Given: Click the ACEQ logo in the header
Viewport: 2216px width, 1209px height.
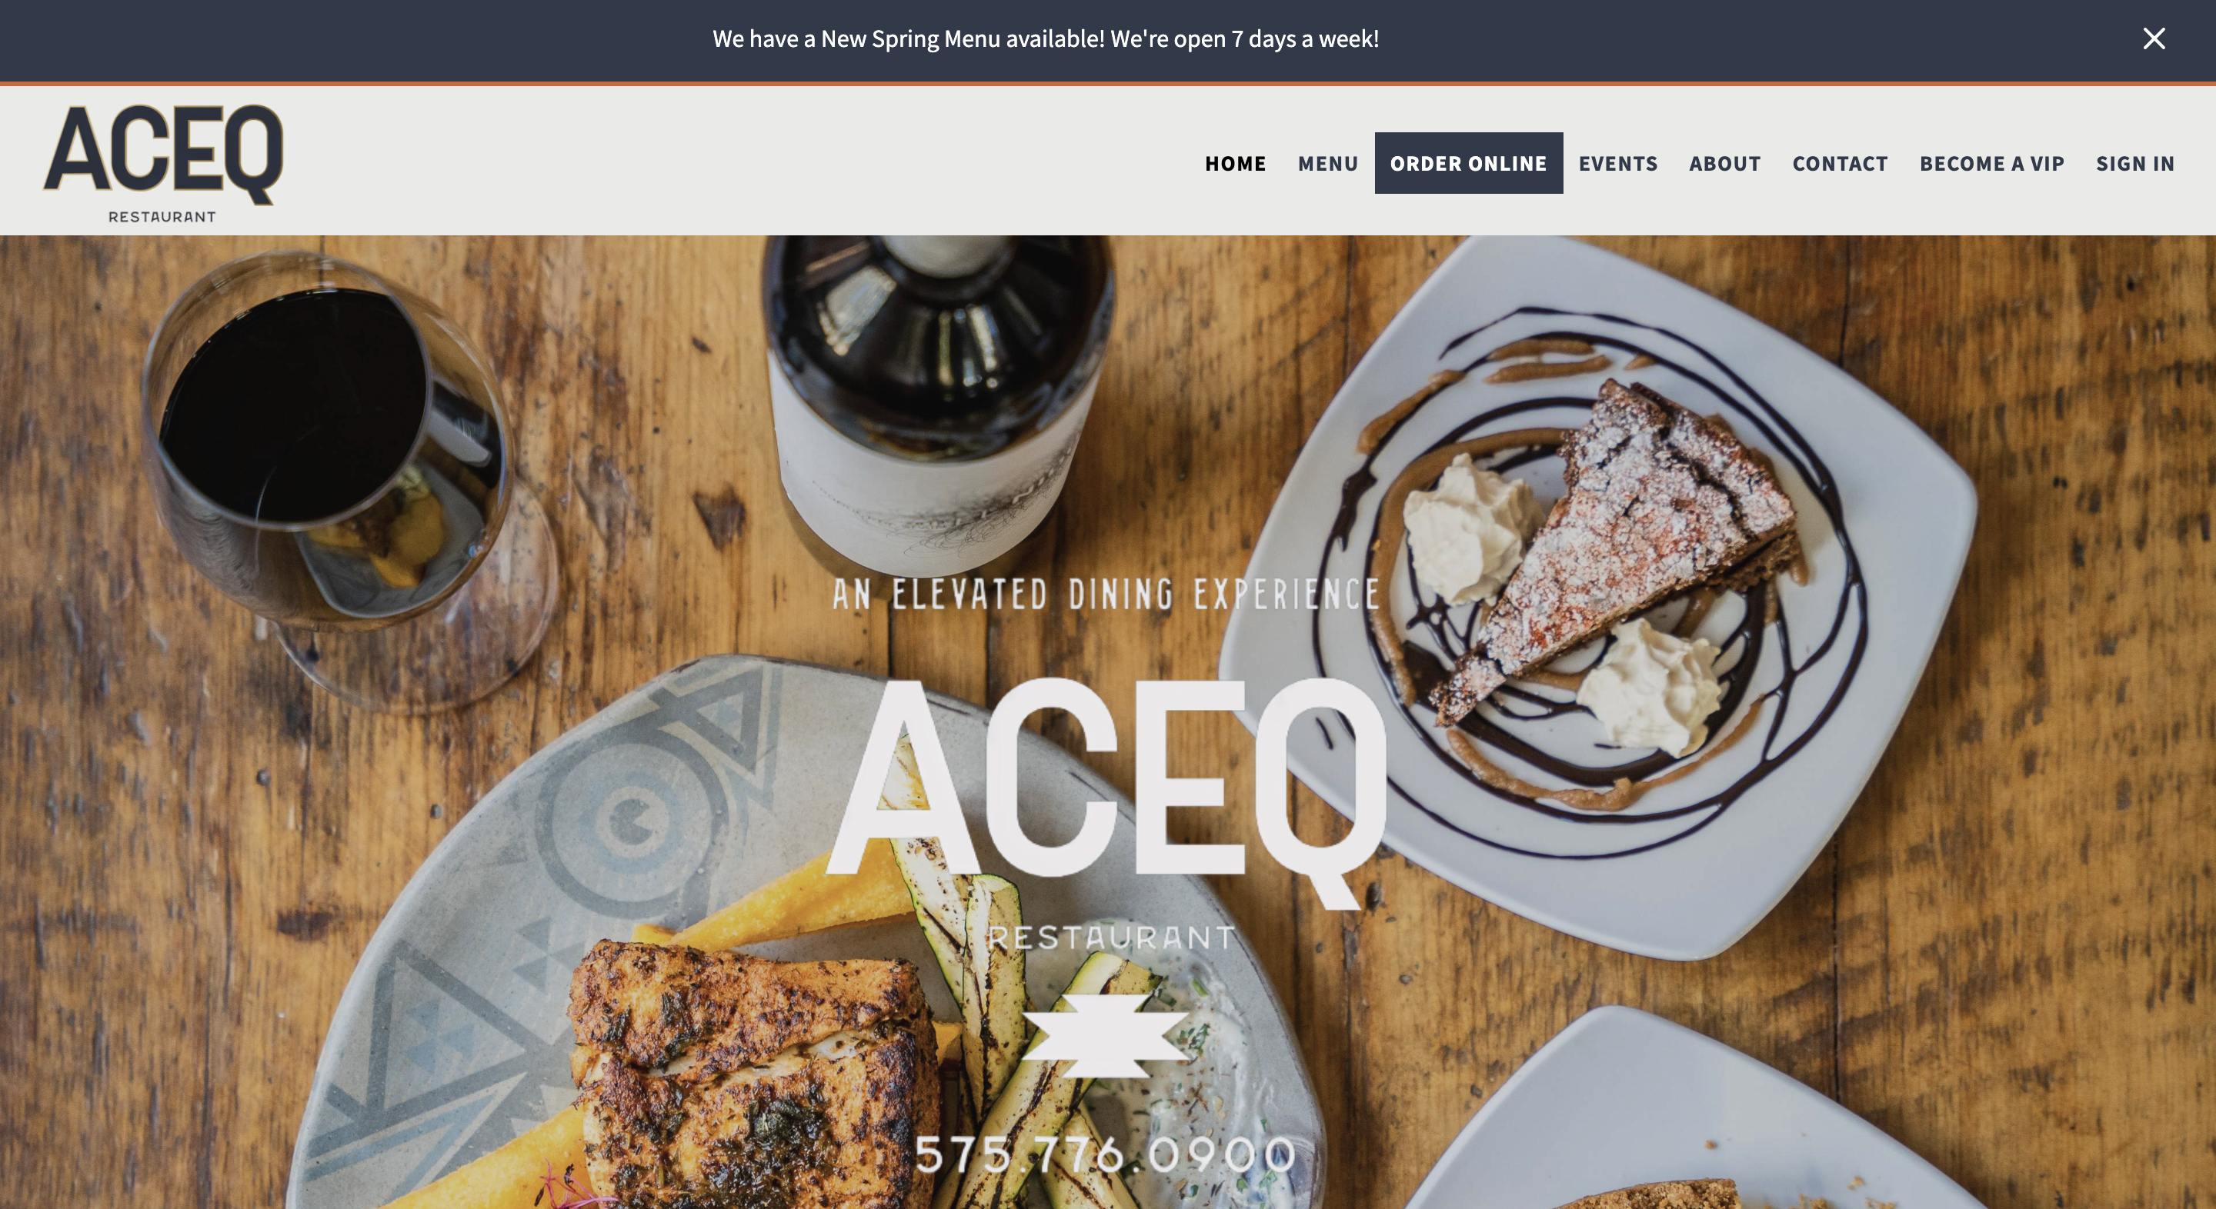Looking at the screenshot, I should [163, 163].
